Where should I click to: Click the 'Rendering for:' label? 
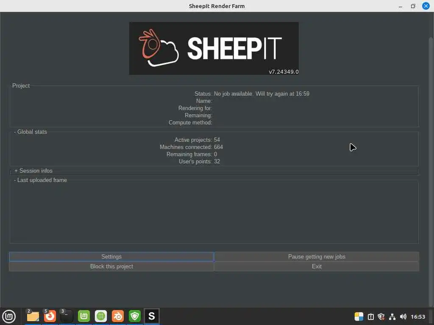[x=195, y=108]
